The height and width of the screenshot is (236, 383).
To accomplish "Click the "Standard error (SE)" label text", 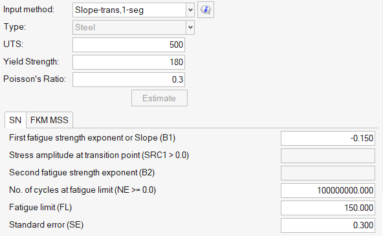I will (x=46, y=224).
